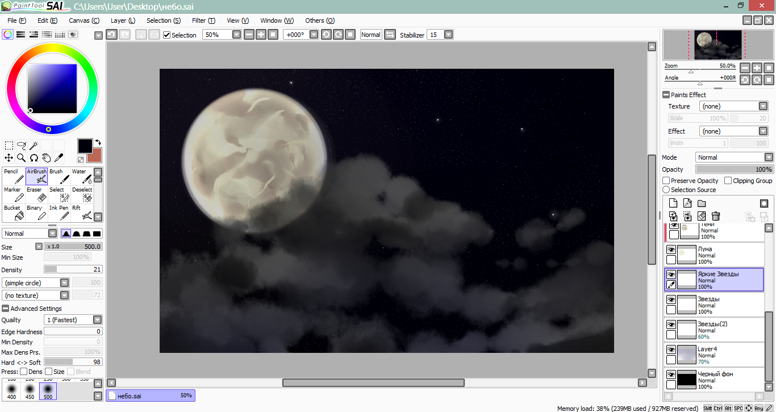Activate the hand pan tool
The height and width of the screenshot is (412, 776).
(47, 158)
